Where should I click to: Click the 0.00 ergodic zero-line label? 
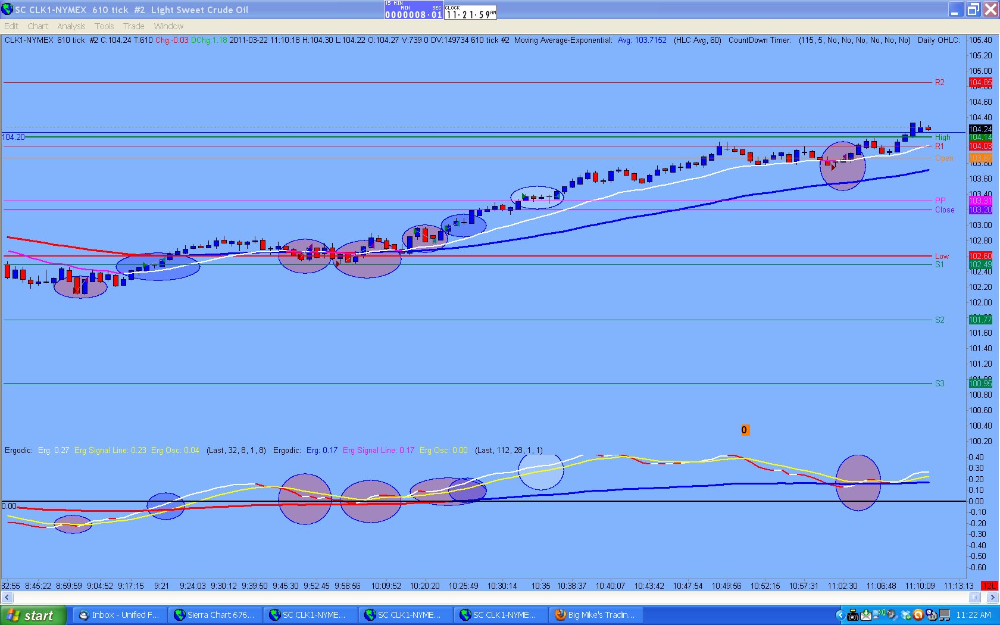(x=9, y=507)
